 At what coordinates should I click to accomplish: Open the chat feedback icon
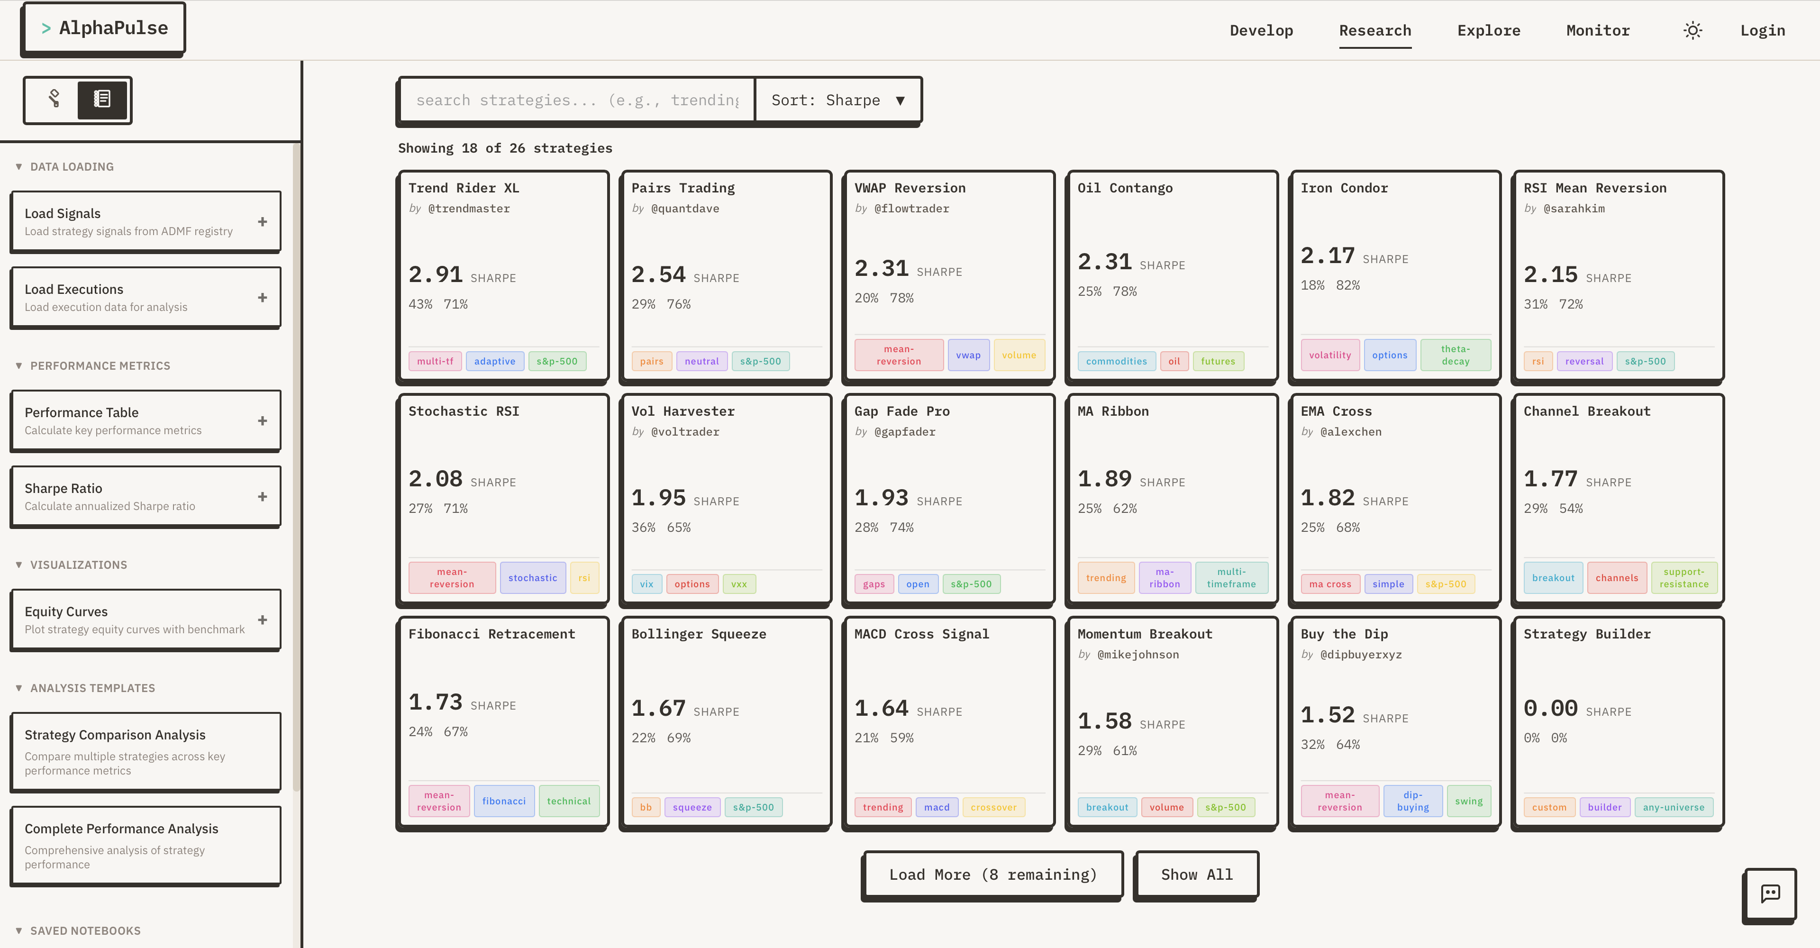click(x=1770, y=893)
